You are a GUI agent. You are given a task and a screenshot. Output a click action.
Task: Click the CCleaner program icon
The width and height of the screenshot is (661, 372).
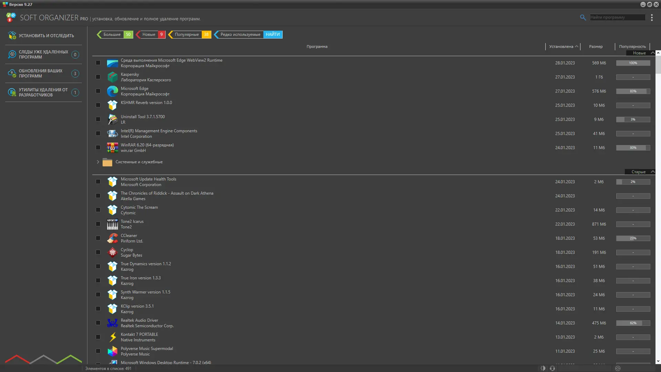pyautogui.click(x=112, y=238)
